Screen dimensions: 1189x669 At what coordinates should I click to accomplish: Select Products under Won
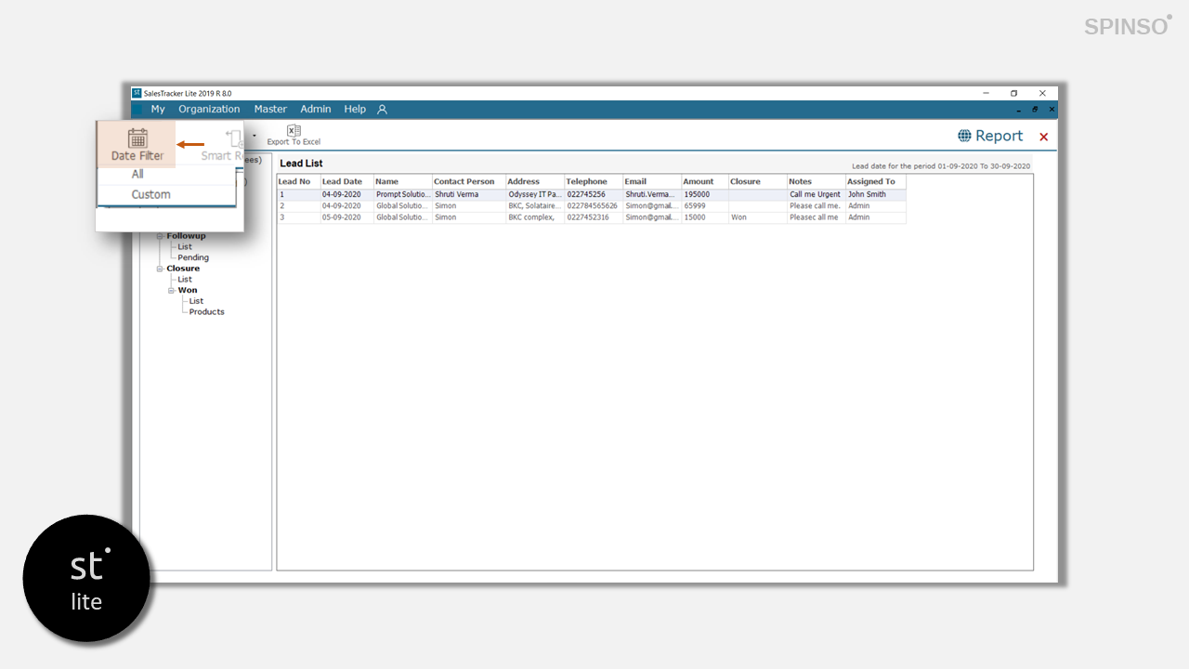click(206, 312)
